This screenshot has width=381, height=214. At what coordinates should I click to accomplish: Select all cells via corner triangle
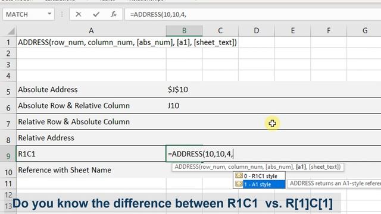coord(11,31)
